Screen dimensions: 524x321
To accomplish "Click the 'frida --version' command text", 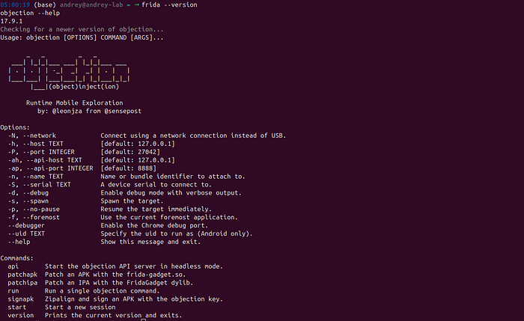I will 169,4.
